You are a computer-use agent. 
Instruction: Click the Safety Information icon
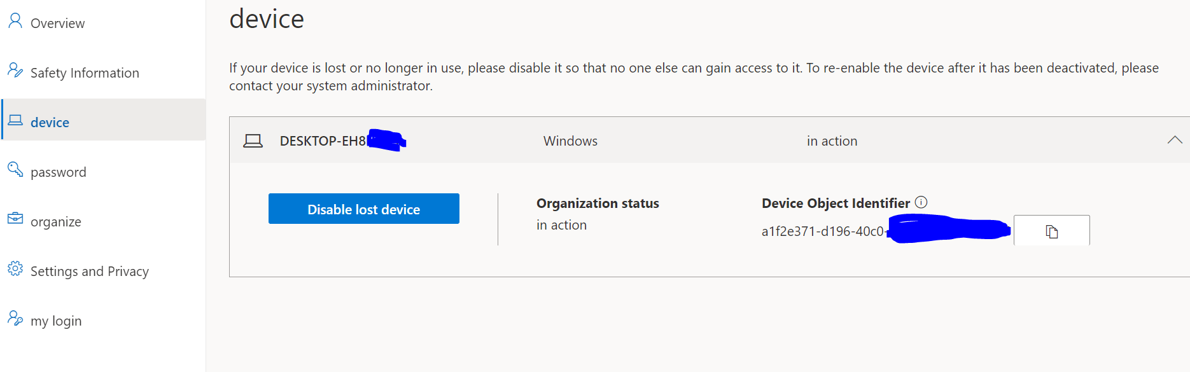click(15, 71)
